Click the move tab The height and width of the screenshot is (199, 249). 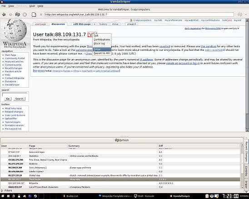tap(115, 24)
